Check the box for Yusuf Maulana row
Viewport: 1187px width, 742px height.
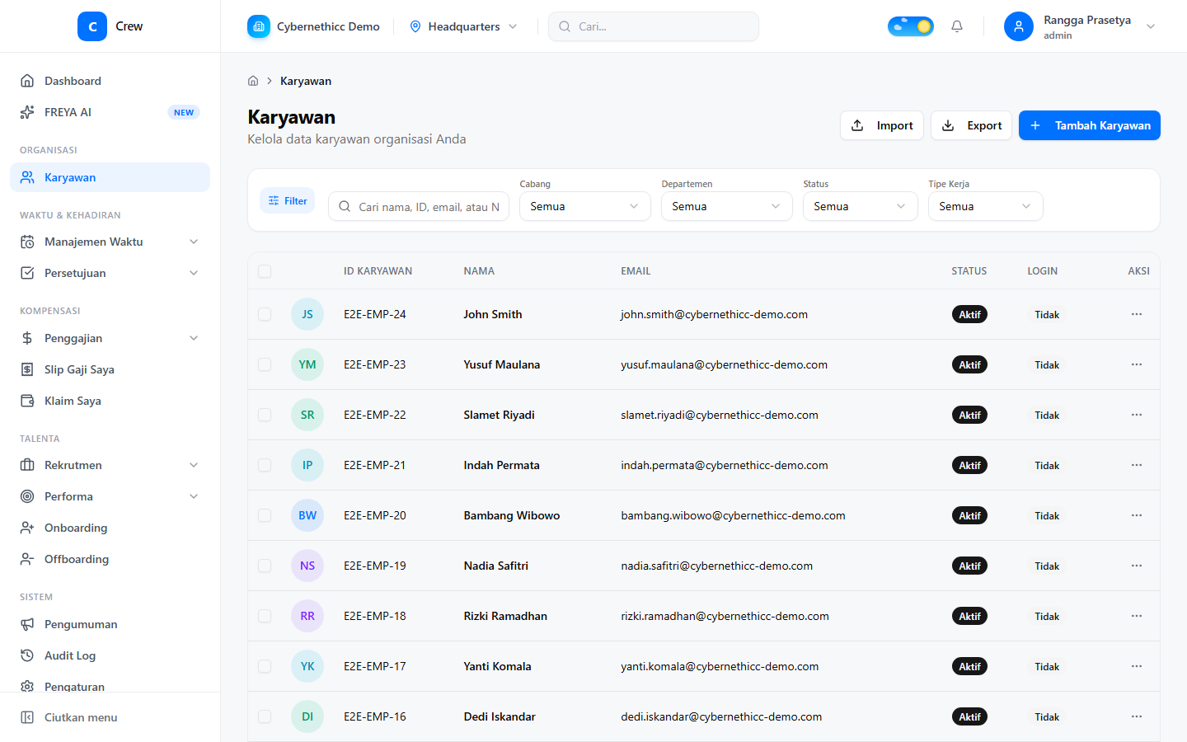265,364
